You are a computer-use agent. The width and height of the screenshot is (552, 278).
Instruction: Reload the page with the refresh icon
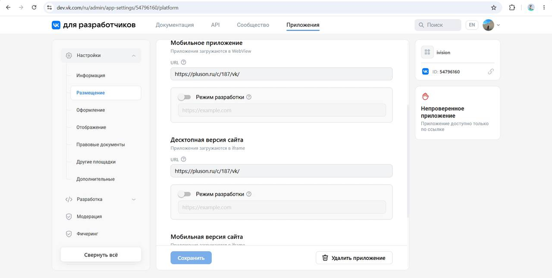coord(34,7)
